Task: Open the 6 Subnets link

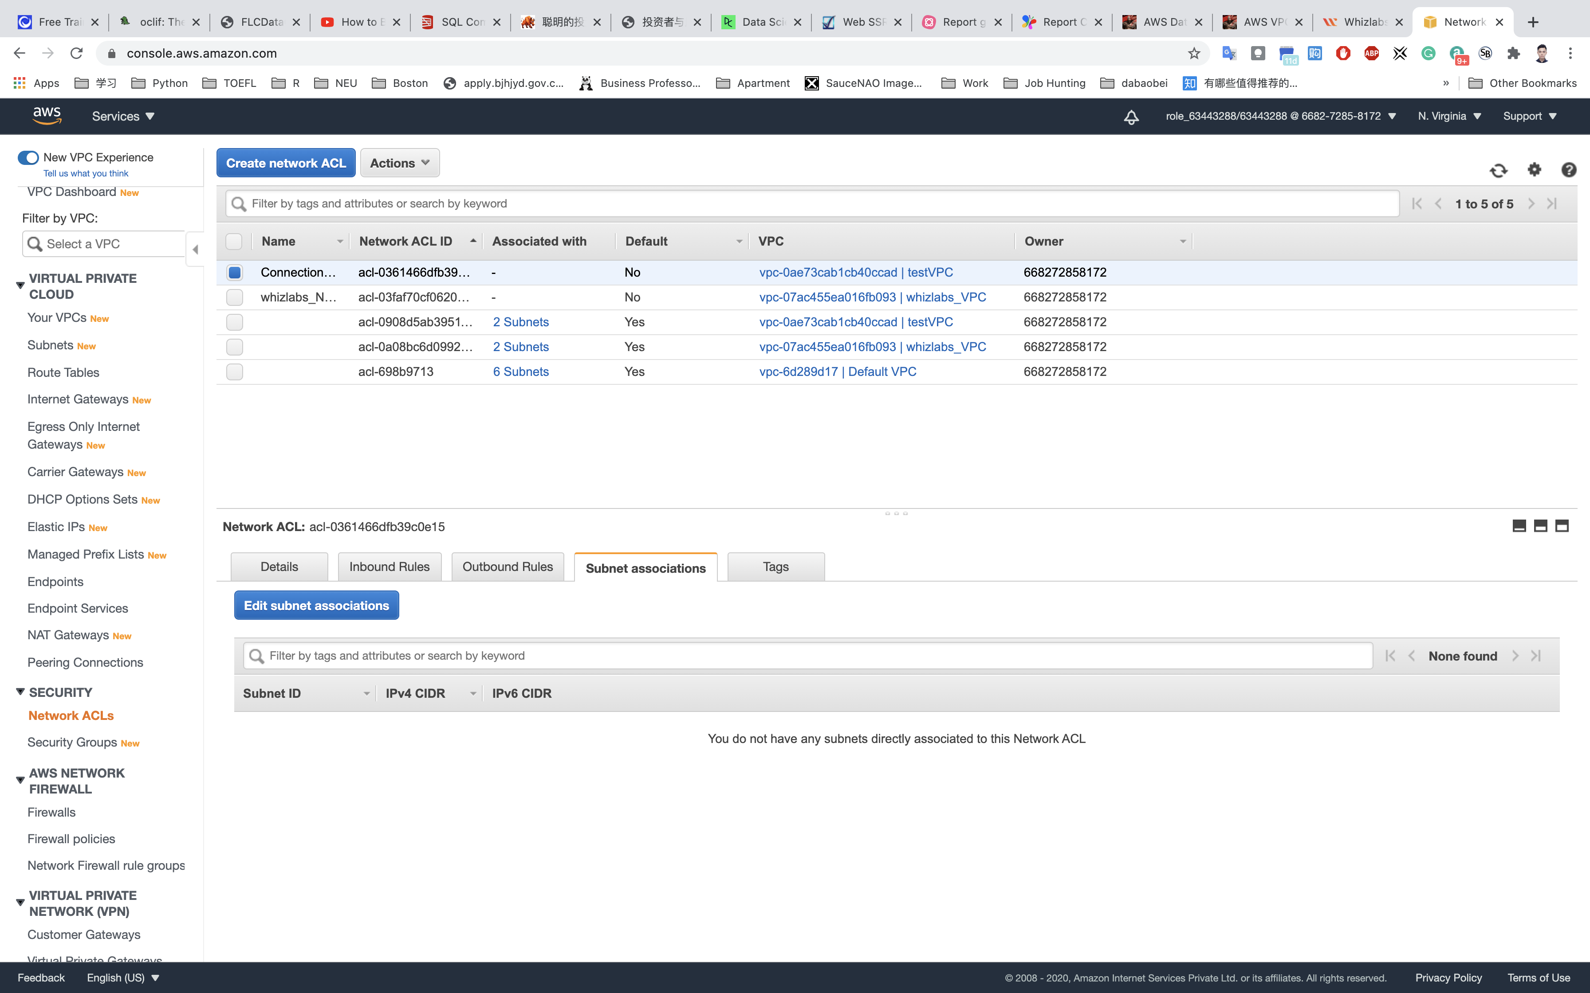Action: pyautogui.click(x=520, y=372)
